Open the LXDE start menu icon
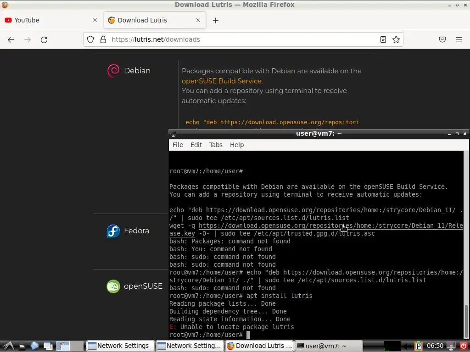Image resolution: width=470 pixels, height=352 pixels. tap(8, 346)
